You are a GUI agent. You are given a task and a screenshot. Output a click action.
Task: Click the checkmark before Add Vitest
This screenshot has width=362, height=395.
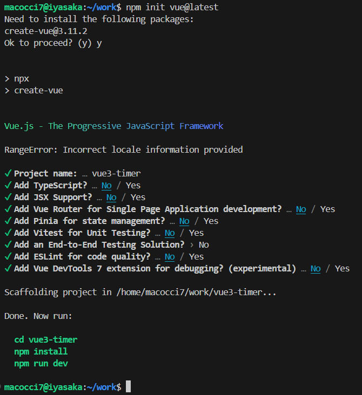point(8,233)
